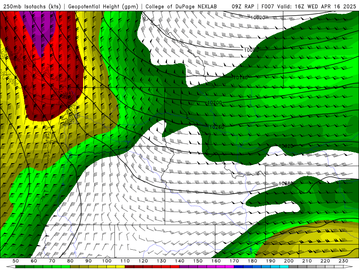Select the 10140 height contour label

tap(241, 78)
